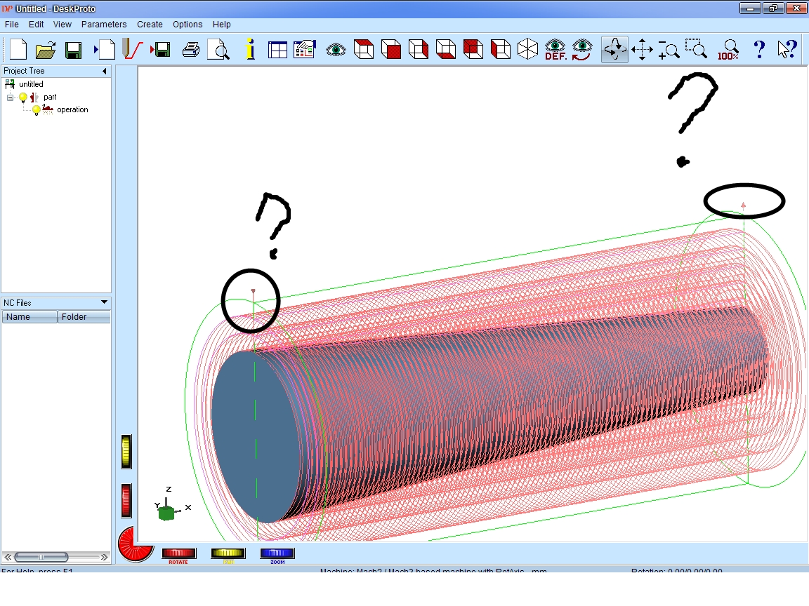The width and height of the screenshot is (809, 606).
Task: Open the Print Preview toolbar icon
Action: pyautogui.click(x=220, y=50)
